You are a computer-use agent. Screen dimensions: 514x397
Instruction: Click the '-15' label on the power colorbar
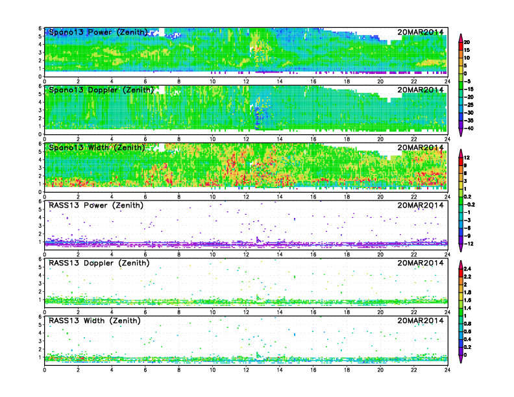point(469,90)
